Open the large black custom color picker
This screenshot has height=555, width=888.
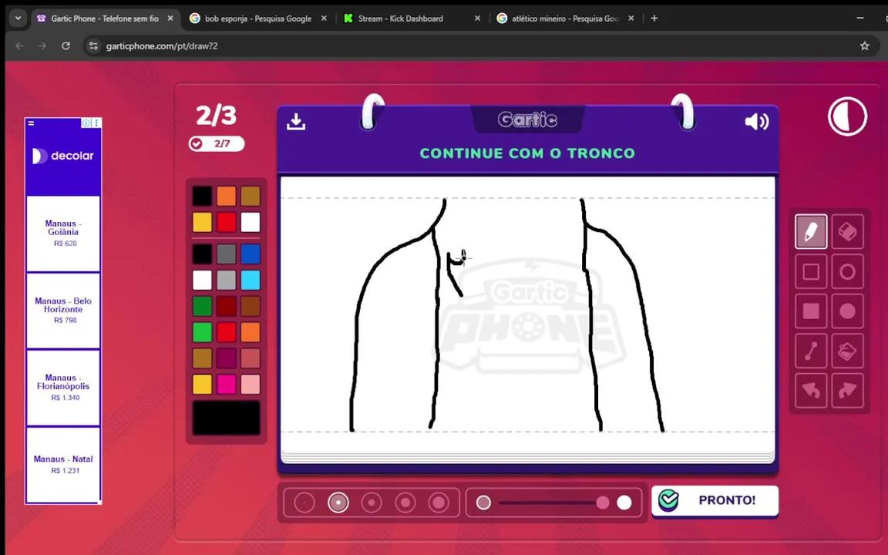pyautogui.click(x=226, y=418)
